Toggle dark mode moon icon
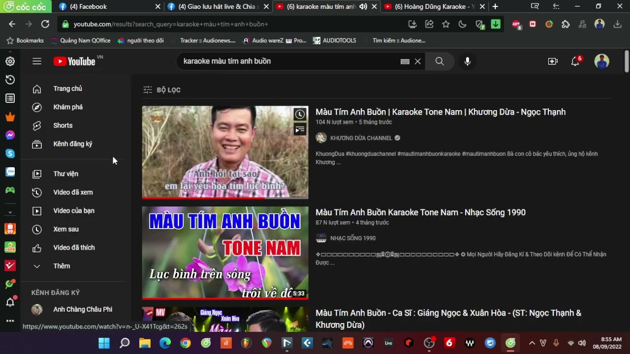The height and width of the screenshot is (354, 630). click(462, 24)
